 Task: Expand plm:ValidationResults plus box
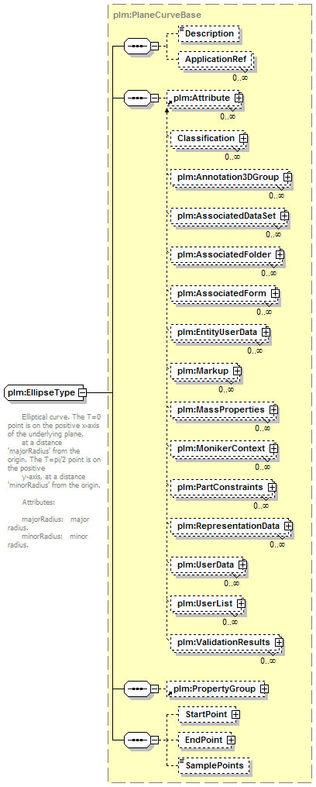(279, 643)
